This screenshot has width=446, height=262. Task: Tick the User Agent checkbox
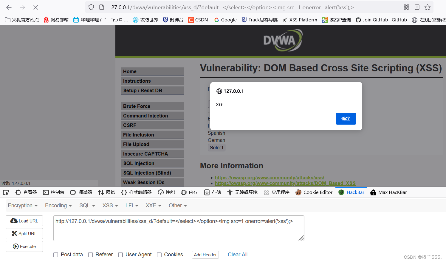click(120, 255)
